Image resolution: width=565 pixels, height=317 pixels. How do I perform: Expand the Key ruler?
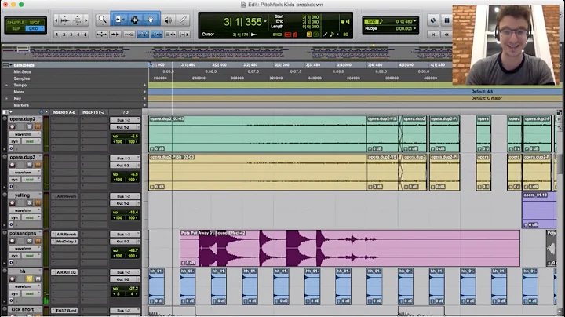(6, 98)
